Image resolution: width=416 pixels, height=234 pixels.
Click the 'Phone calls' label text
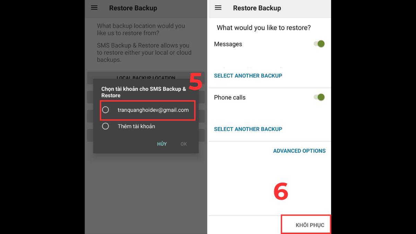[230, 97]
